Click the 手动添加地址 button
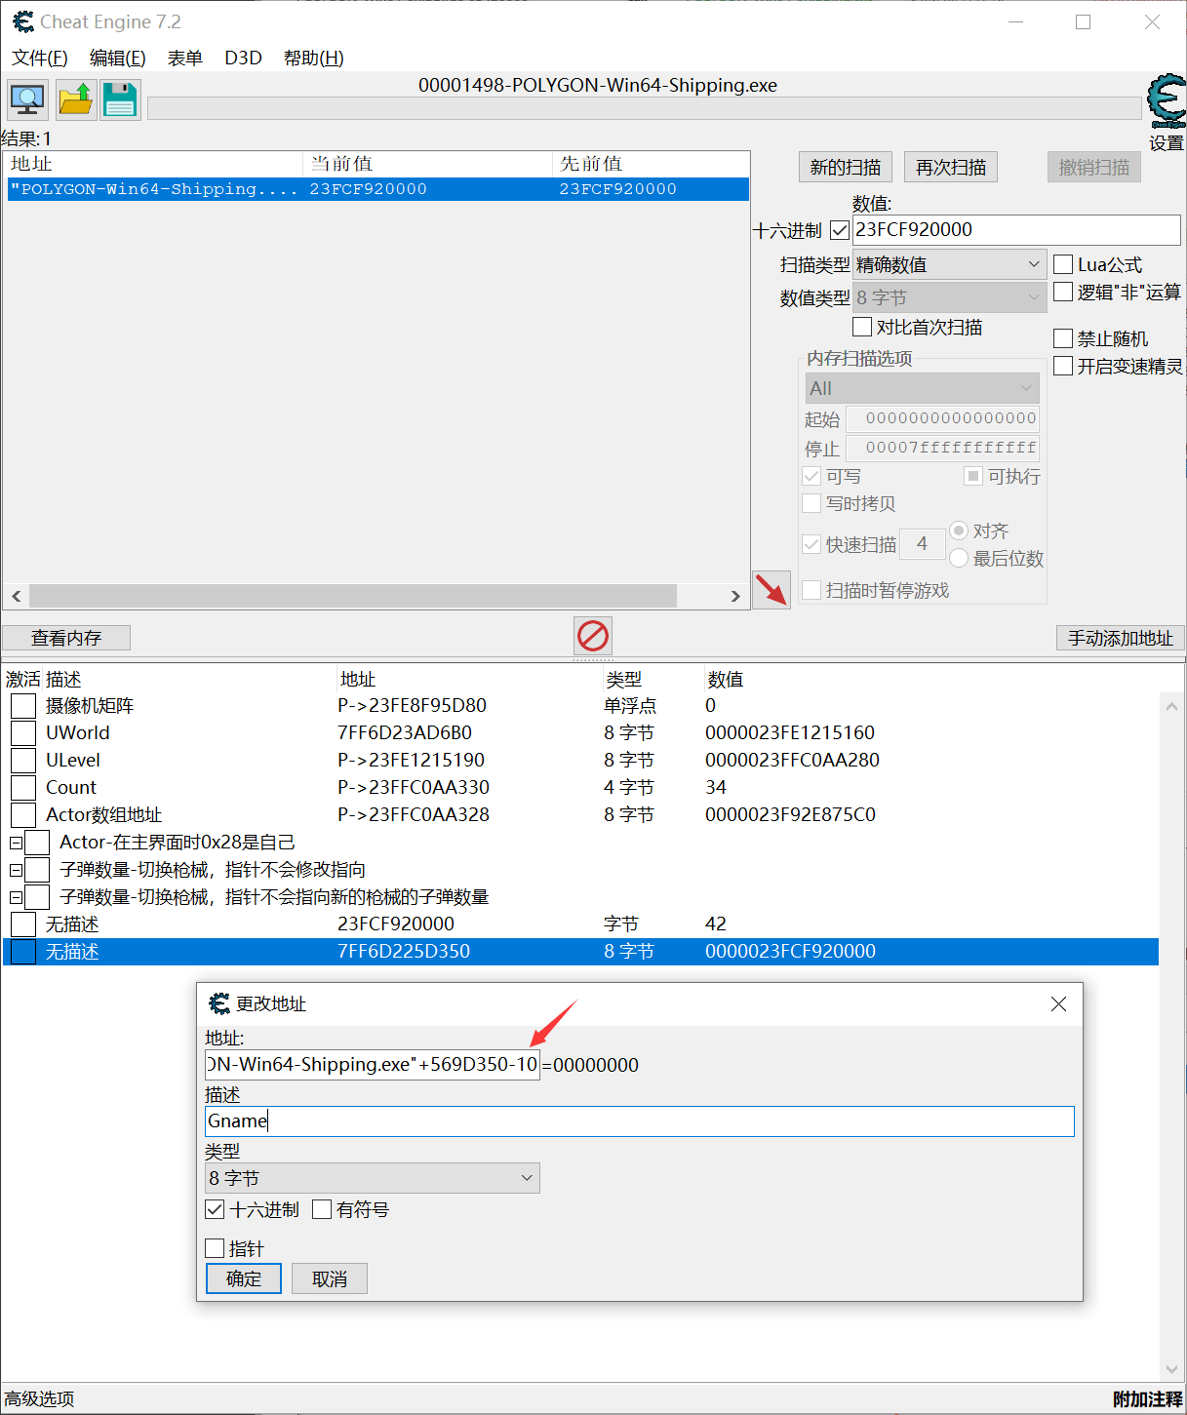Viewport: 1187px width, 1415px height. tap(1119, 637)
